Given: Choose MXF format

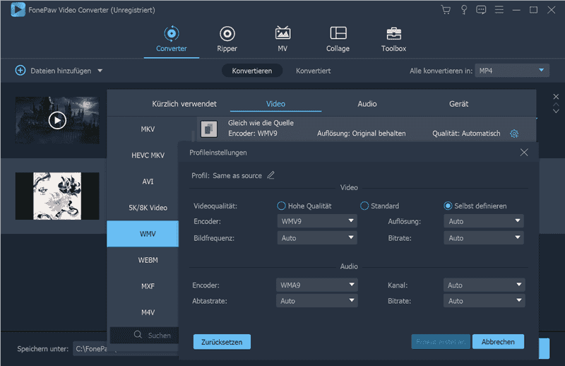Looking at the screenshot, I should click(x=148, y=286).
